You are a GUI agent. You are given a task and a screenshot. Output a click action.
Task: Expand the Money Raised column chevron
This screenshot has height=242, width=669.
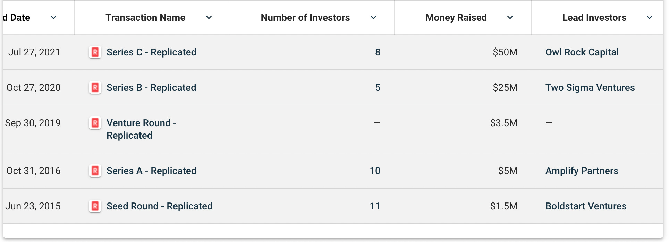click(510, 18)
